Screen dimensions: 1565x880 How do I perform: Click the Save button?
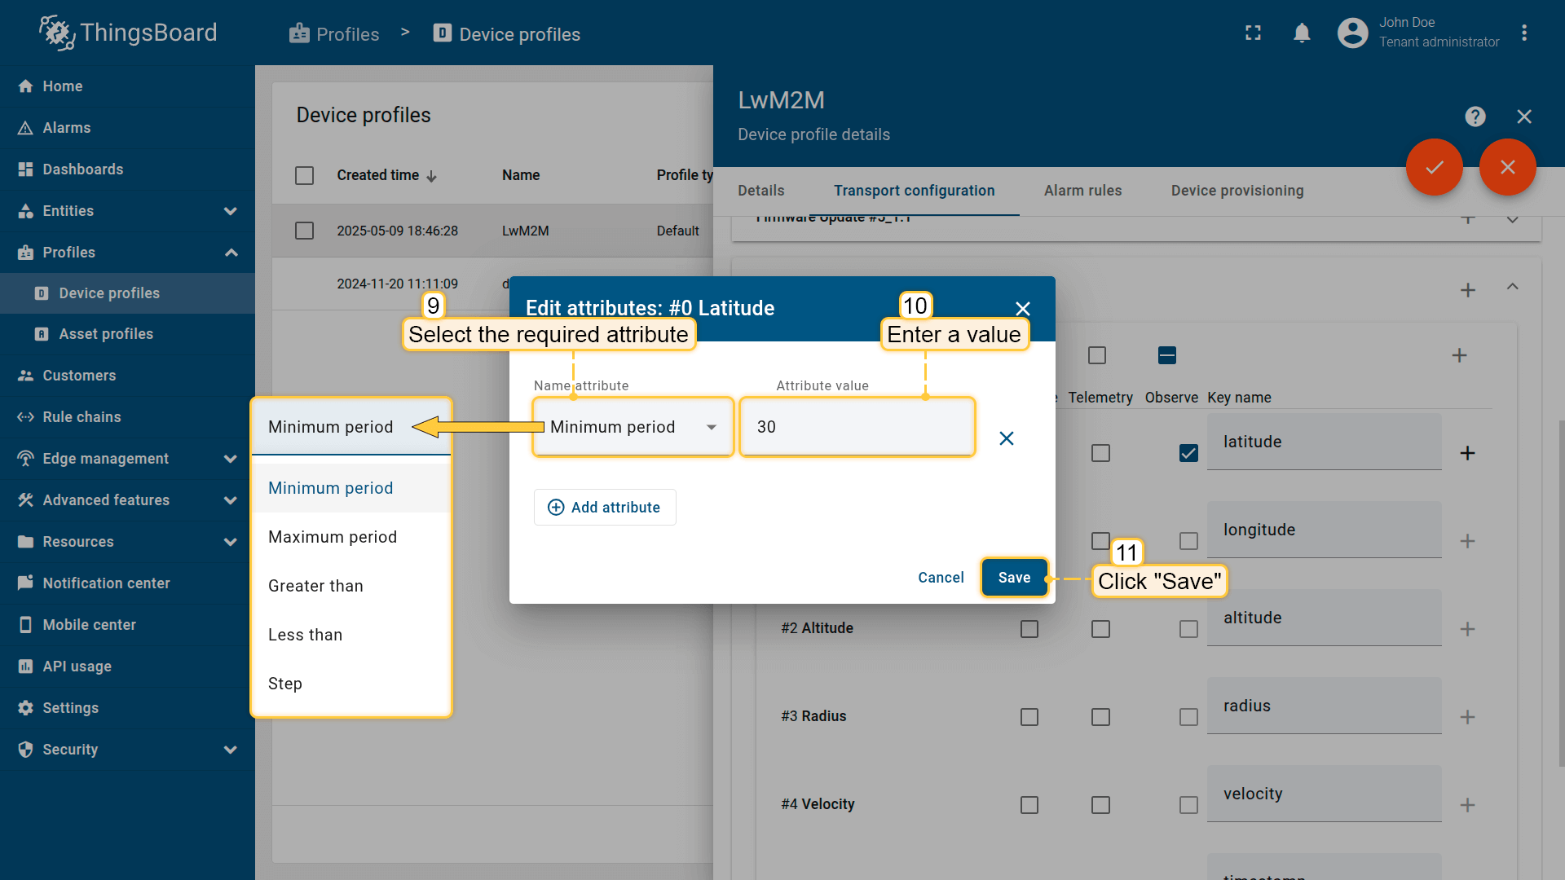(x=1014, y=578)
